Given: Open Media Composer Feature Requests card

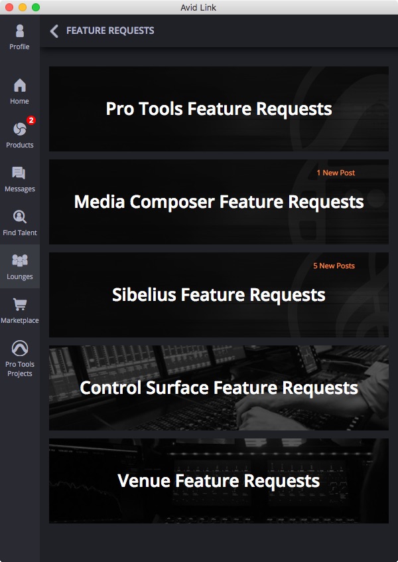Looking at the screenshot, I should [219, 202].
